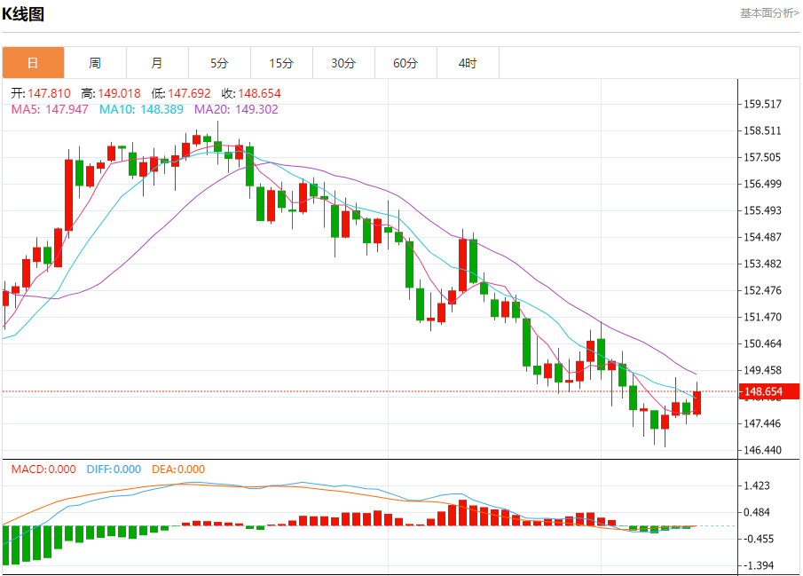Click the 153.482 price axis label
The width and height of the screenshot is (803, 576).
pos(762,264)
